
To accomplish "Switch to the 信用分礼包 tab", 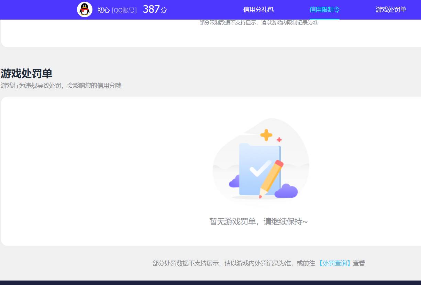I will 258,10.
